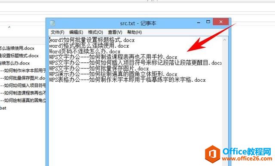Select Explorer file 如何绘制逼真的圆角

(x=23, y=100)
